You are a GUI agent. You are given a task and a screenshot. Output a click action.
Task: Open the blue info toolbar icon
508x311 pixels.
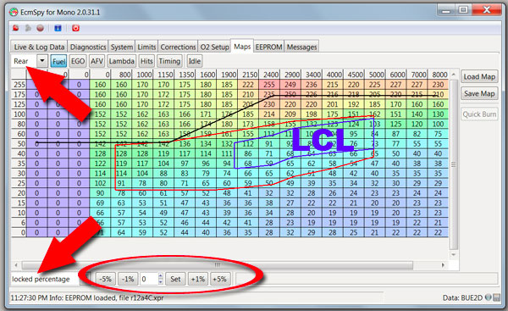58,28
